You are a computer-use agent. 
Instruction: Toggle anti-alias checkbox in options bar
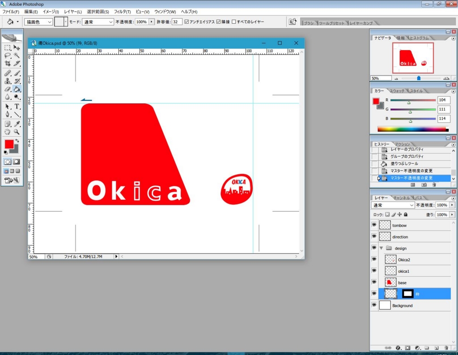click(x=187, y=22)
